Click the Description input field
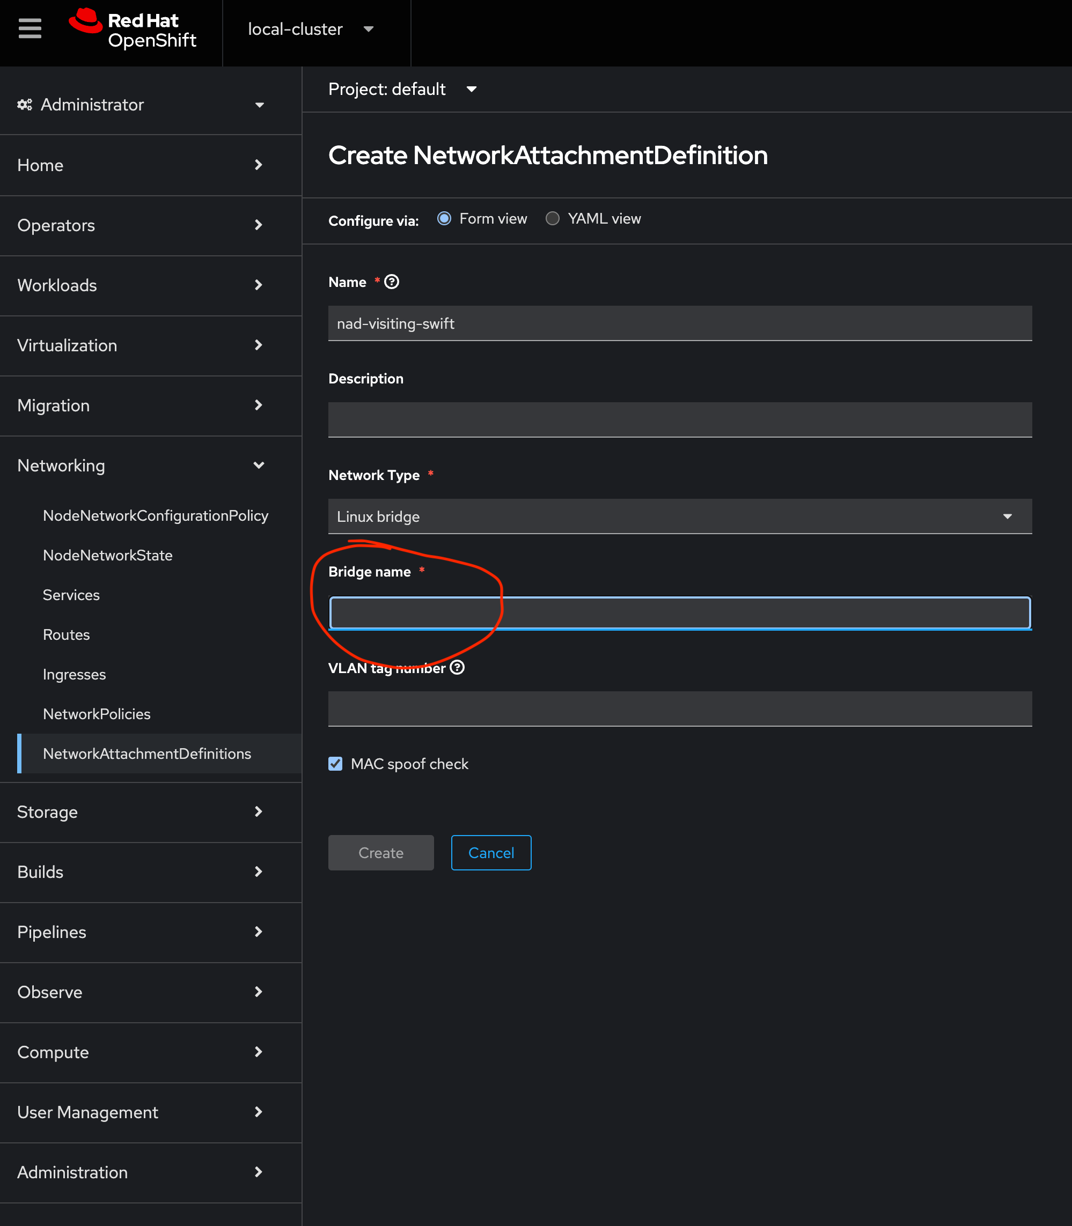Viewport: 1072px width, 1226px height. 680,419
